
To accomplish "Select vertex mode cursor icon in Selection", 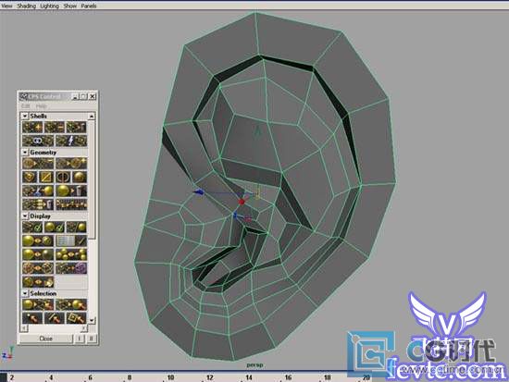I will (32, 318).
